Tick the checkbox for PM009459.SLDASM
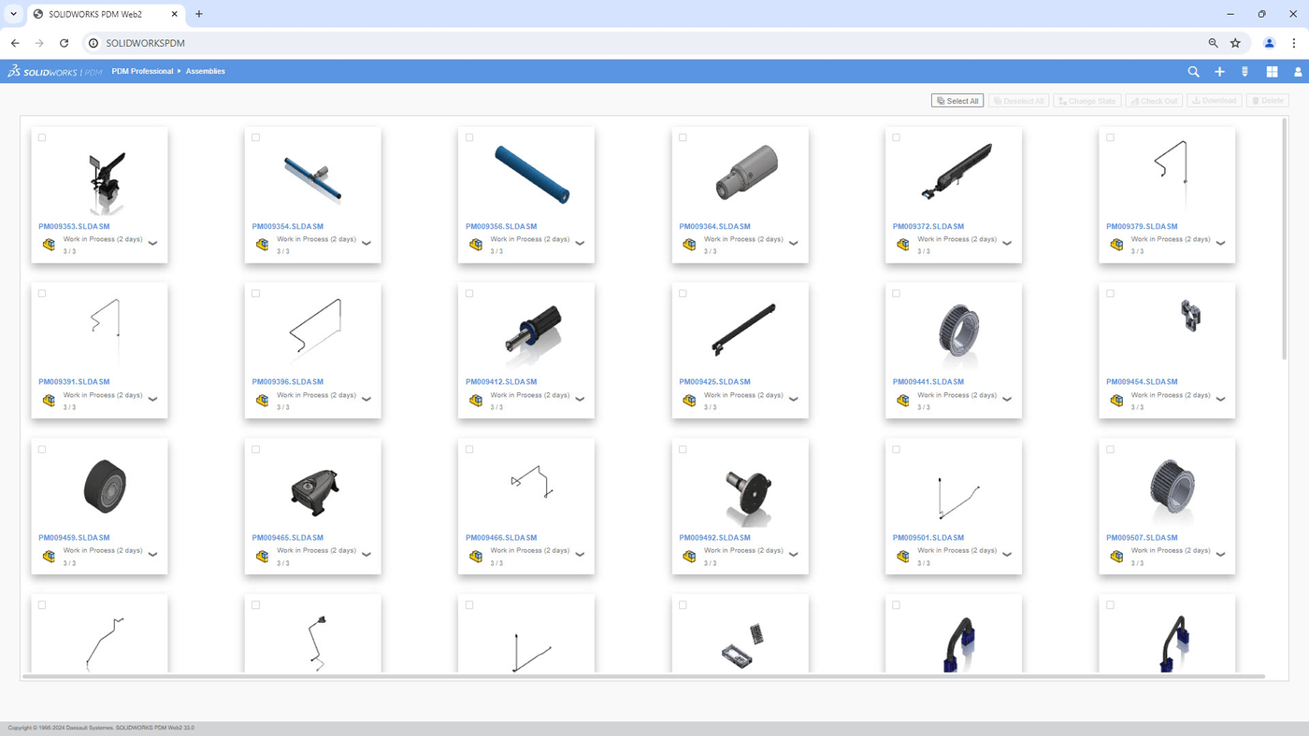 point(41,448)
